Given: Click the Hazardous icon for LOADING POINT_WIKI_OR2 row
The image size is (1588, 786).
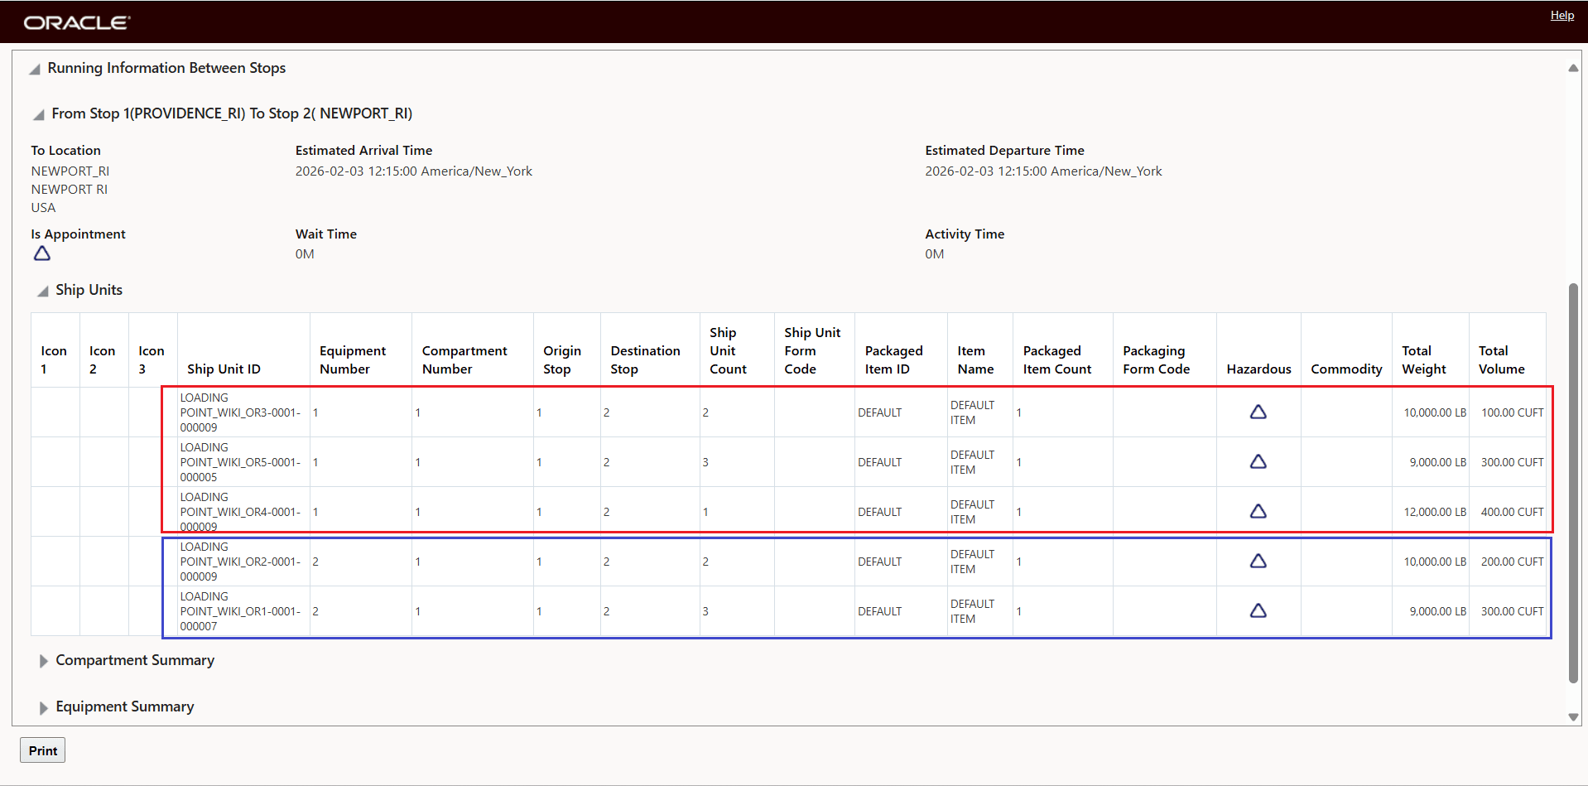Looking at the screenshot, I should 1258,561.
